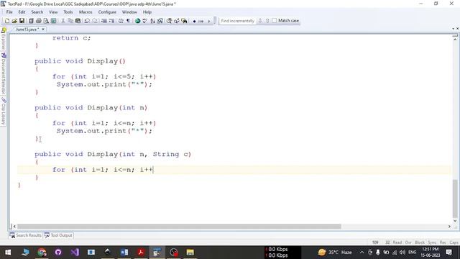Click the Find incrementally input field
Image resolution: width=460 pixels, height=259 pixels.
click(237, 21)
